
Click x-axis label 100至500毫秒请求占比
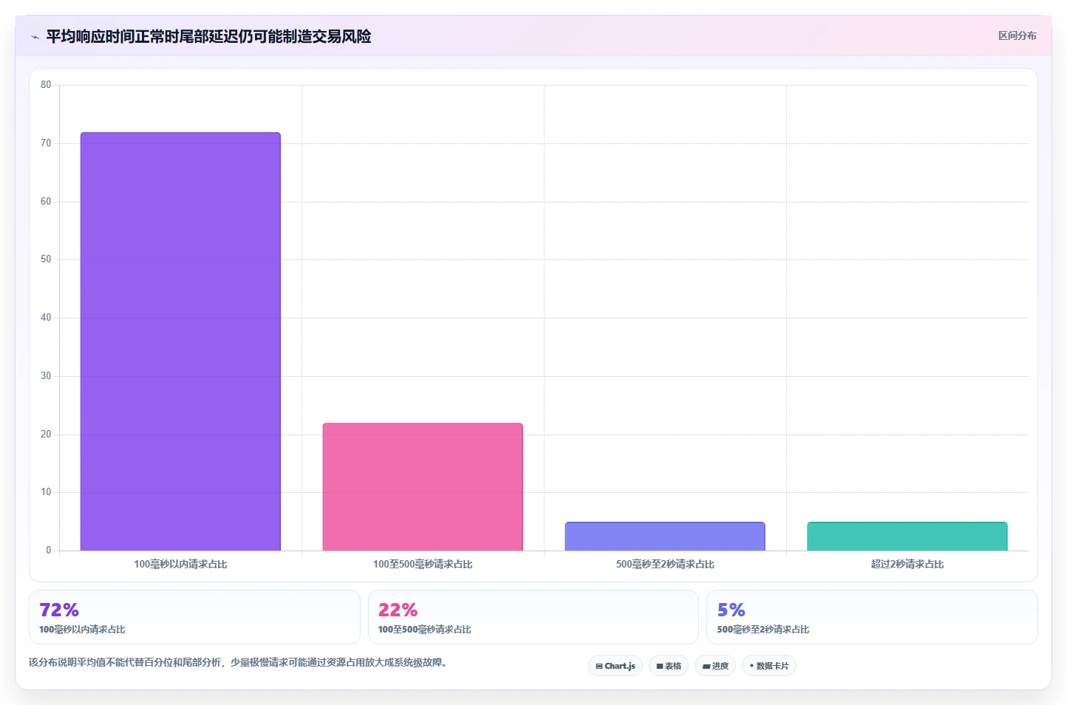423,565
